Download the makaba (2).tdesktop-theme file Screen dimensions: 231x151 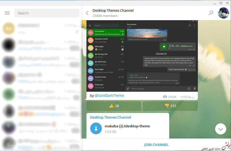click(x=96, y=128)
